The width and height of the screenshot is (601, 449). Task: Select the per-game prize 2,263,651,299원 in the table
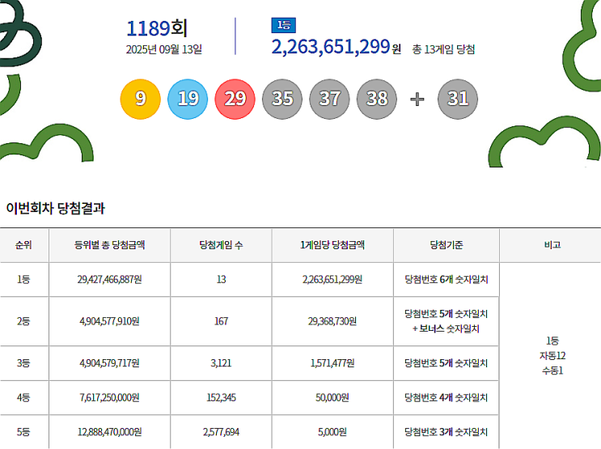[332, 280]
